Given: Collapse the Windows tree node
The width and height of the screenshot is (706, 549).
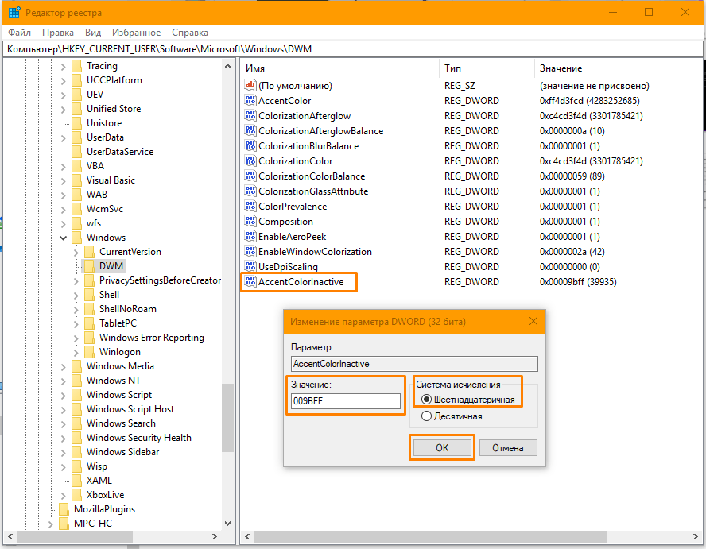Looking at the screenshot, I should pyautogui.click(x=64, y=238).
